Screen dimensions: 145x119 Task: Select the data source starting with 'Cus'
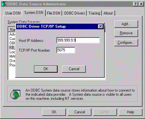pyautogui.click(x=12, y=39)
